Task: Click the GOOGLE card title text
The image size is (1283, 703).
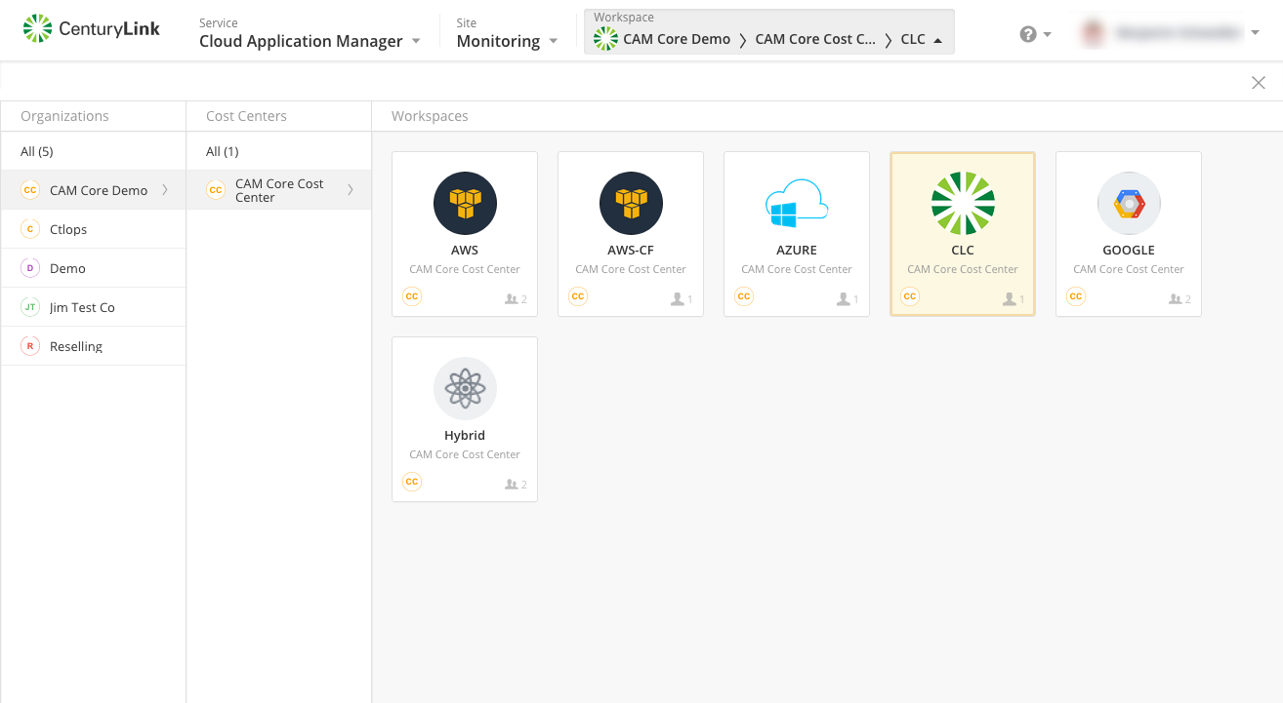Action: (x=1129, y=251)
